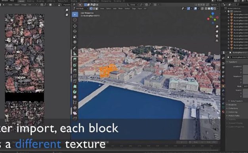Viewport: 248px width, 153px height.
Task: Click the UV editor zoom magnifier icon
Action: click(67, 10)
